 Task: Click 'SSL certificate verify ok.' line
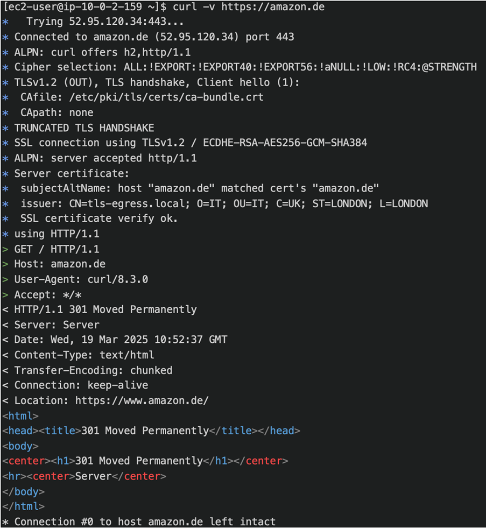[99, 218]
